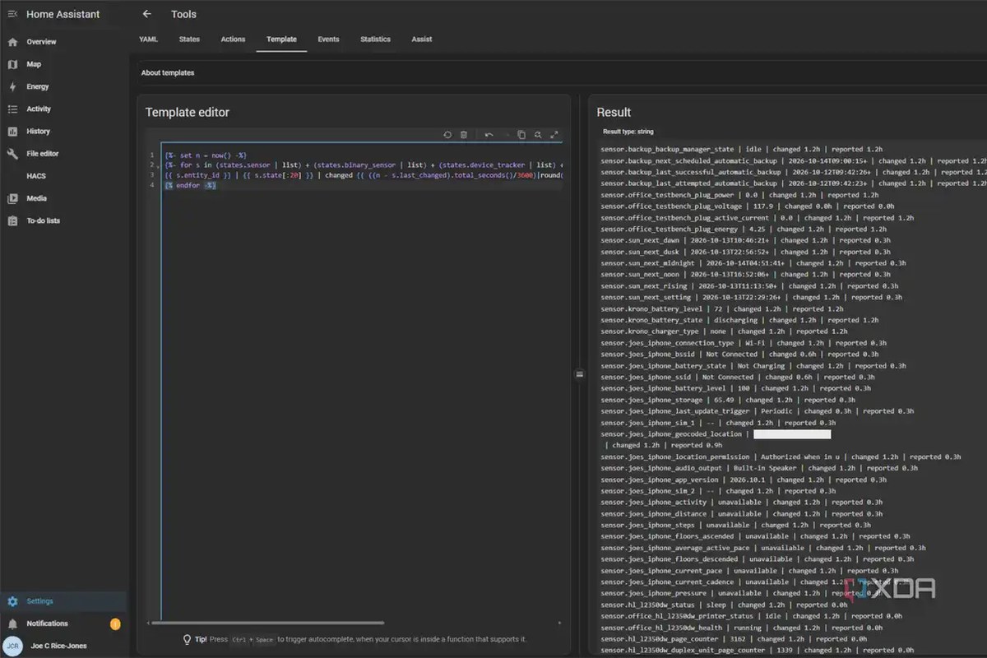987x658 pixels.
Task: Click the splitter handle between editor and result
Action: click(579, 373)
